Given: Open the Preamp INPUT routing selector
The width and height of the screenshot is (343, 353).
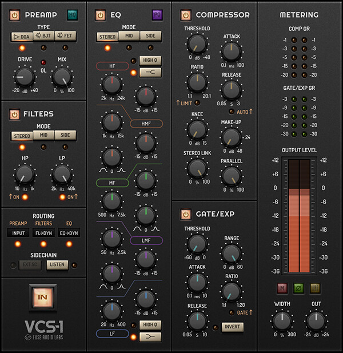Looking at the screenshot, I should pyautogui.click(x=18, y=232).
